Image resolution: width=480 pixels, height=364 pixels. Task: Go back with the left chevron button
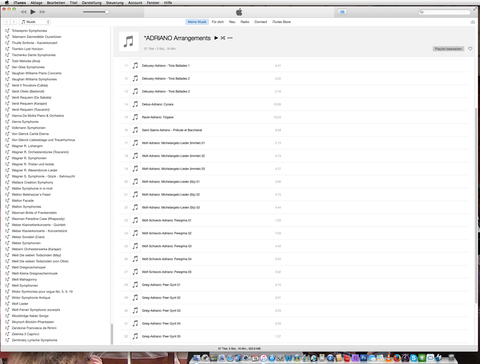[7, 22]
